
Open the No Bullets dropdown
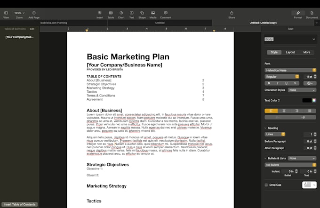[x=290, y=165]
